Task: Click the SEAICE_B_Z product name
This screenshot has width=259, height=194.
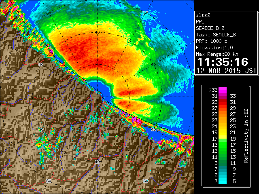Action: pos(210,28)
